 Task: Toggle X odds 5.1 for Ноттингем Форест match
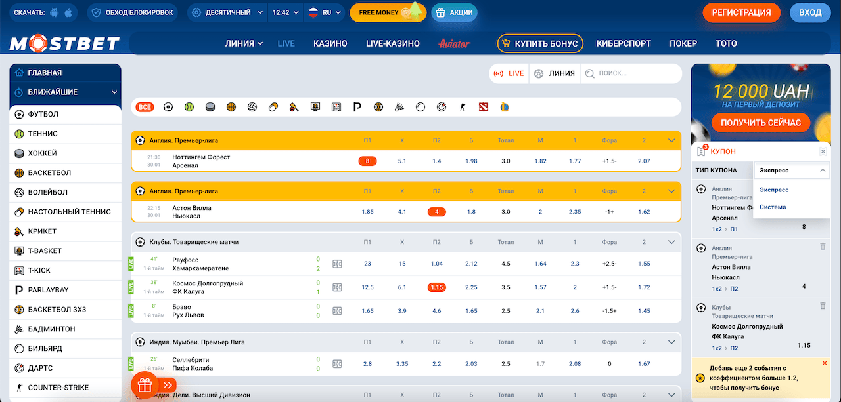pos(402,161)
